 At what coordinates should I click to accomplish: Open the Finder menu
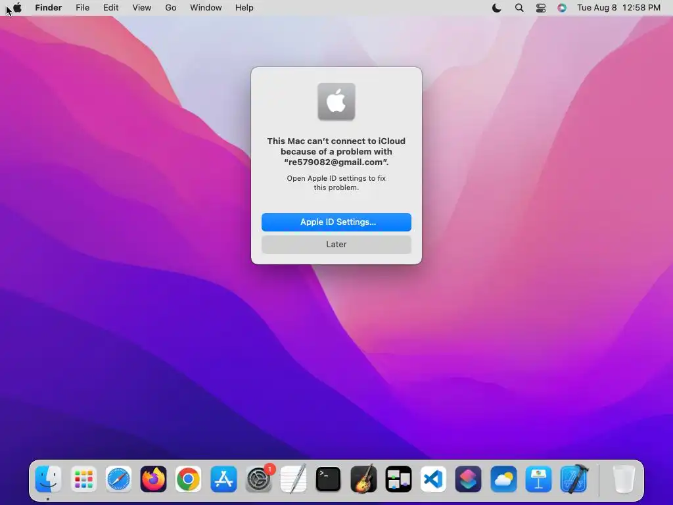(49, 8)
